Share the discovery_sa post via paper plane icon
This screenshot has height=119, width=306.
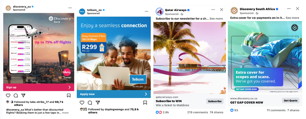coord(23,95)
